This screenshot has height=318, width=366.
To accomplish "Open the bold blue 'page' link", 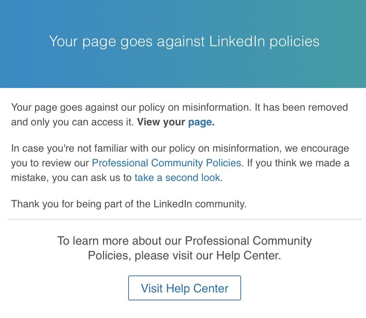I will 200,123.
